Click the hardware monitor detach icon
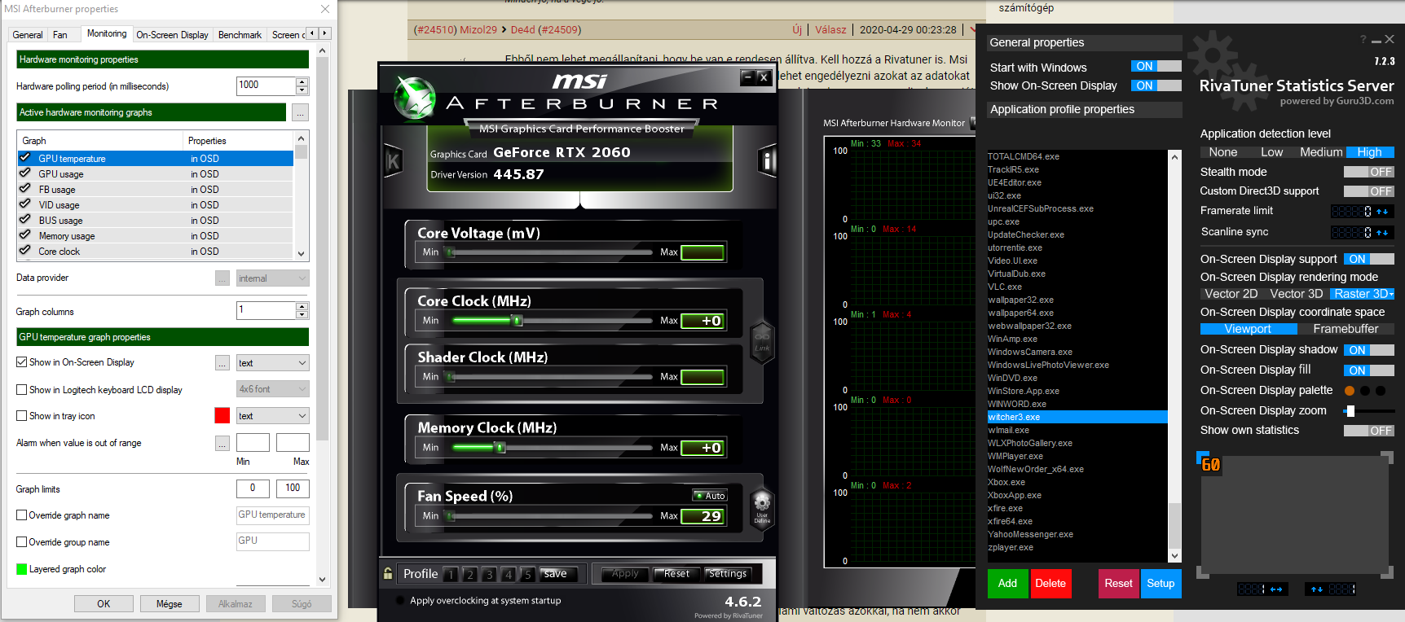 coord(971,124)
